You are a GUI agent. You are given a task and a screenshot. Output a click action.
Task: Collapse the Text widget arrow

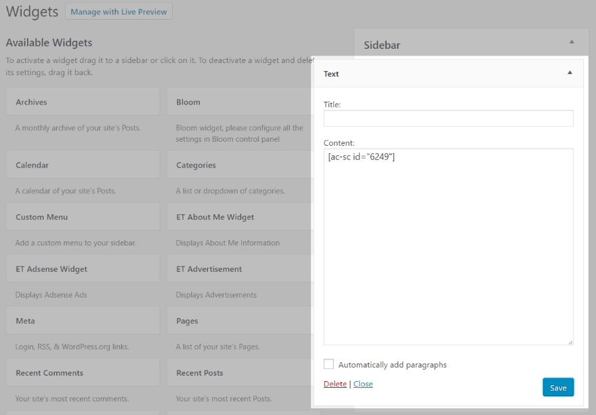click(x=570, y=73)
